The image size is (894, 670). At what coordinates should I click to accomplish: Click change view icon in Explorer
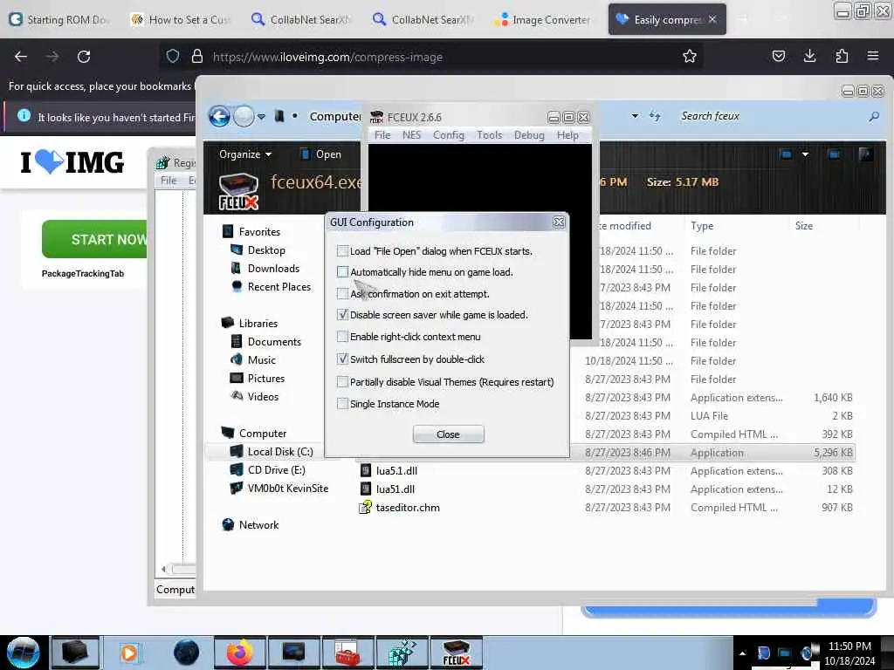(786, 154)
